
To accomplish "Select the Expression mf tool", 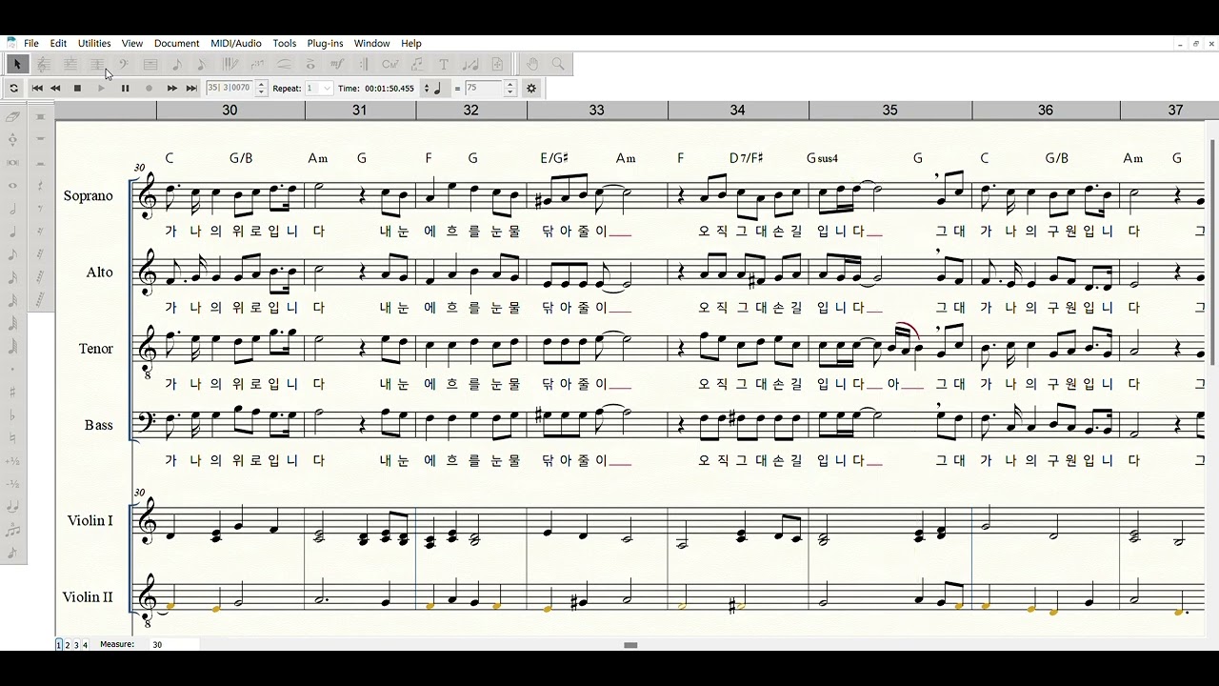I will click(336, 64).
